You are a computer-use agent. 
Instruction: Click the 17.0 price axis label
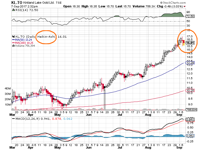point(190,37)
